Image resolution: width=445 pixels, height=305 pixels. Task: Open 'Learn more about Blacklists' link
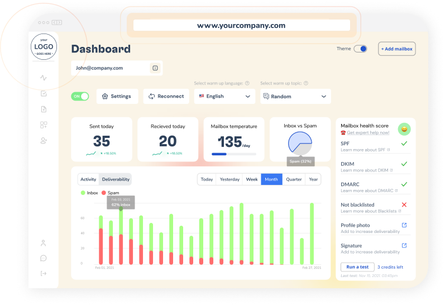371,211
